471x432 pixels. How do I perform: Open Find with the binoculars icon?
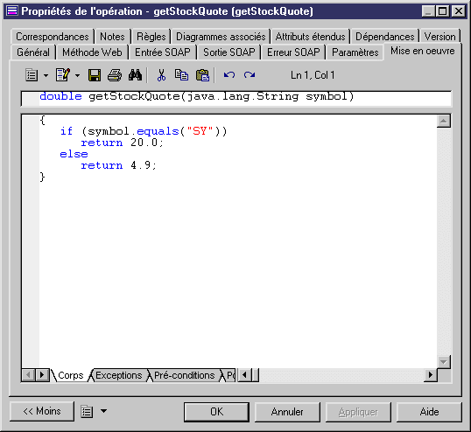coord(135,75)
